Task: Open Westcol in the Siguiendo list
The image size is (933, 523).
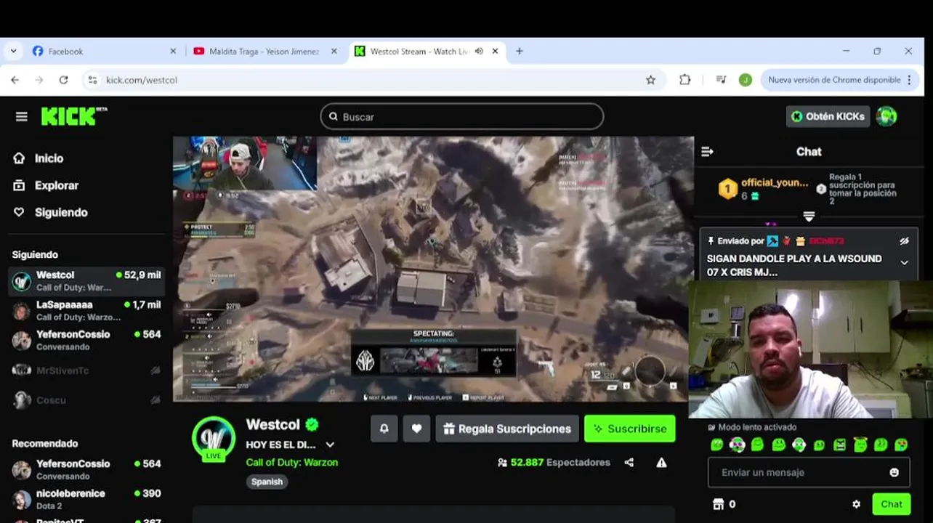Action: pos(86,280)
